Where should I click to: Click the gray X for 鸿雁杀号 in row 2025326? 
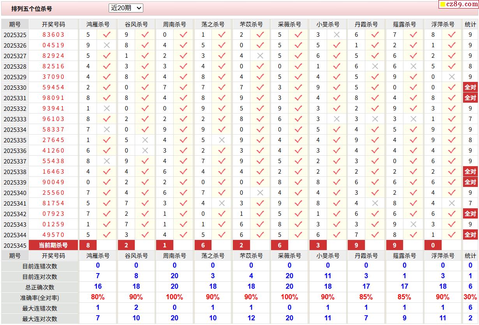107,45
